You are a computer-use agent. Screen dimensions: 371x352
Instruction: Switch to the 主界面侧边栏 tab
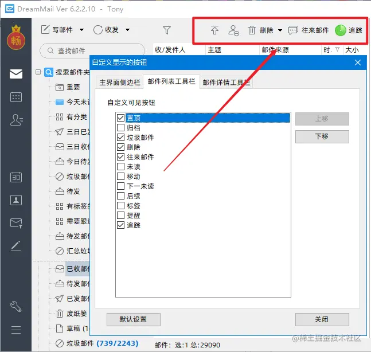tap(119, 83)
